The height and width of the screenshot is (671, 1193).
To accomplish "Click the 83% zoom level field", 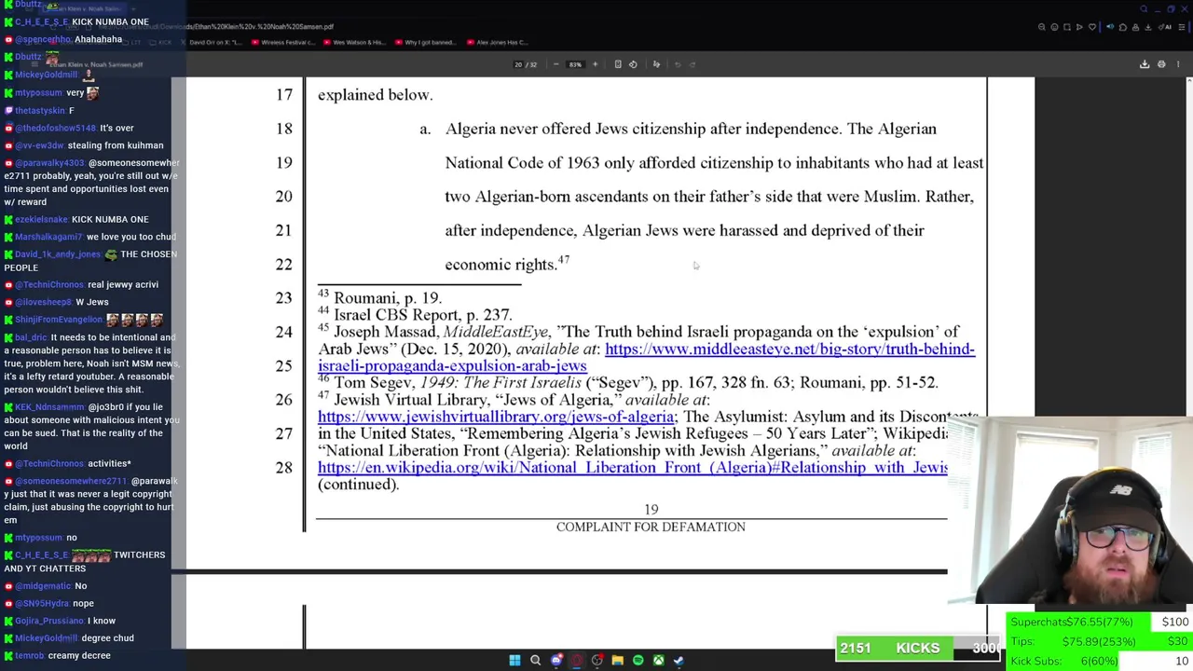I will [x=575, y=64].
